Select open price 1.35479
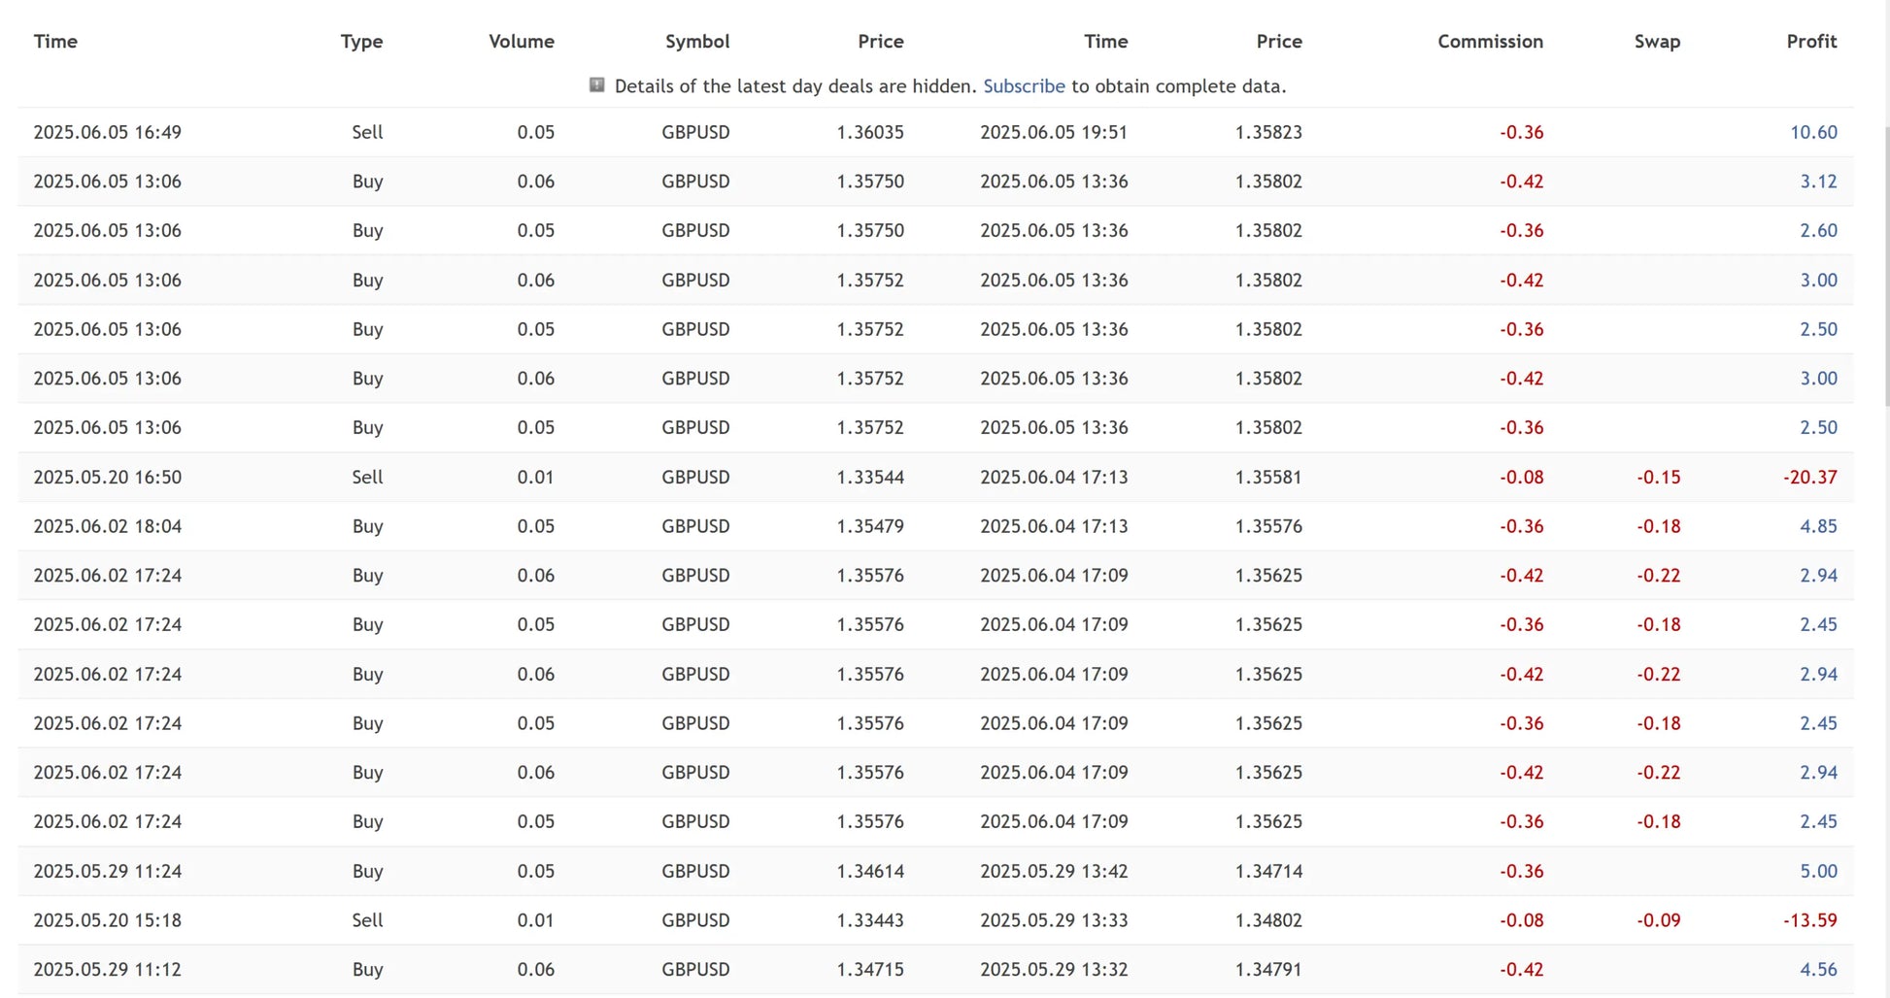This screenshot has width=1890, height=998. point(870,526)
